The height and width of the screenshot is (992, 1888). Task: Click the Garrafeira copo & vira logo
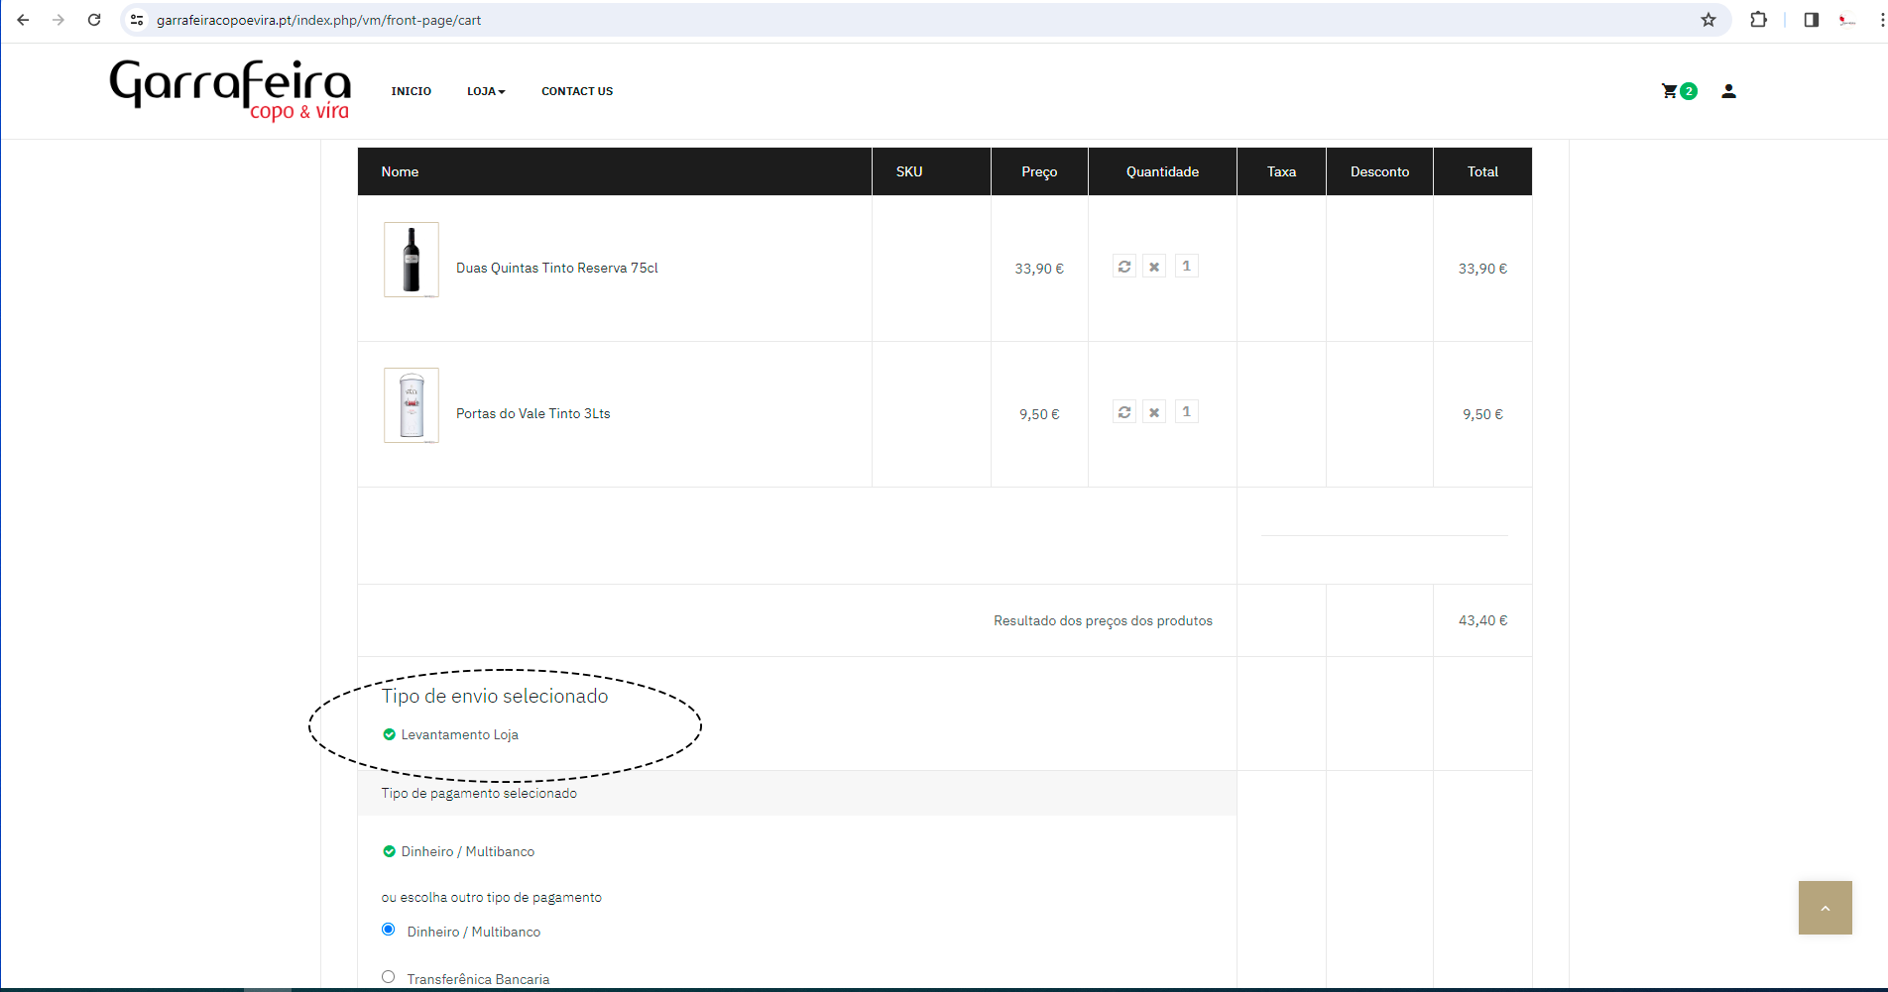[230, 89]
